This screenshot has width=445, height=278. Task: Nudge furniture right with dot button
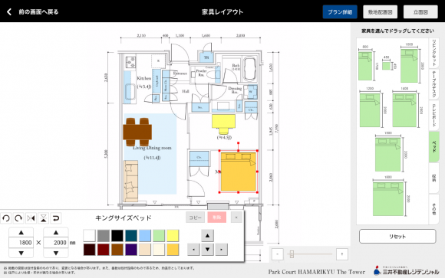[222, 250]
